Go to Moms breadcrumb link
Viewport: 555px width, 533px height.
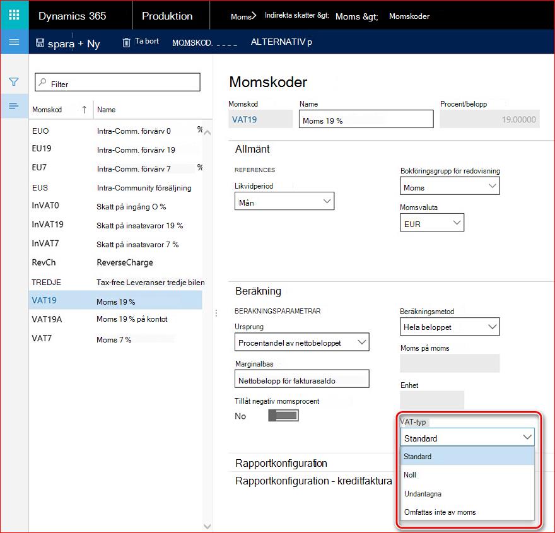pyautogui.click(x=241, y=16)
